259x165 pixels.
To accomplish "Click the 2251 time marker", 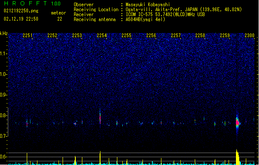I will tap(28, 35).
